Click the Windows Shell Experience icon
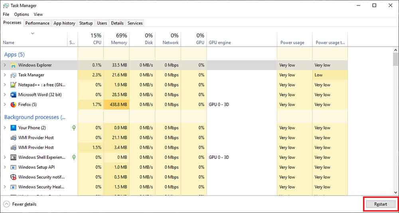The image size is (399, 213). pyautogui.click(x=13, y=157)
